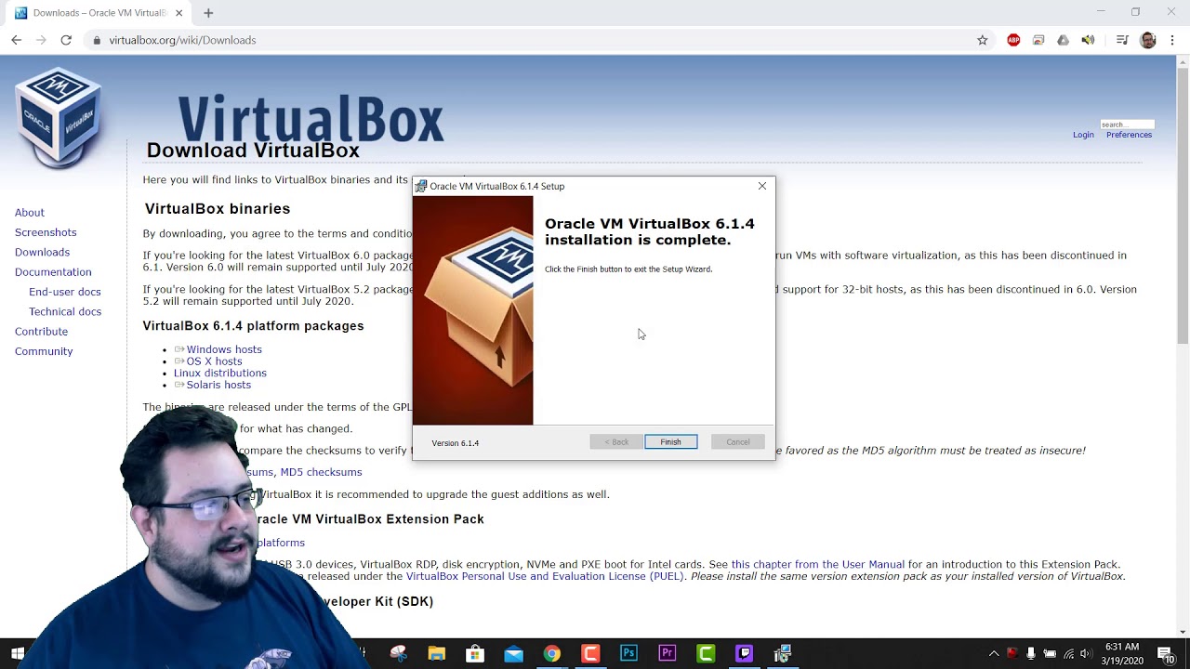Click the site search box

(x=1127, y=124)
